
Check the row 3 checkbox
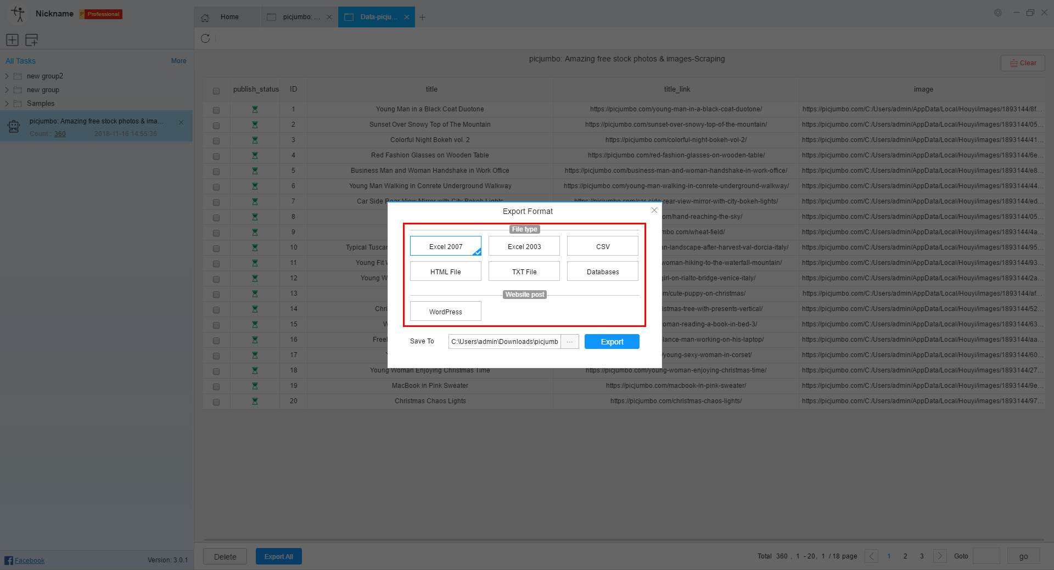216,141
